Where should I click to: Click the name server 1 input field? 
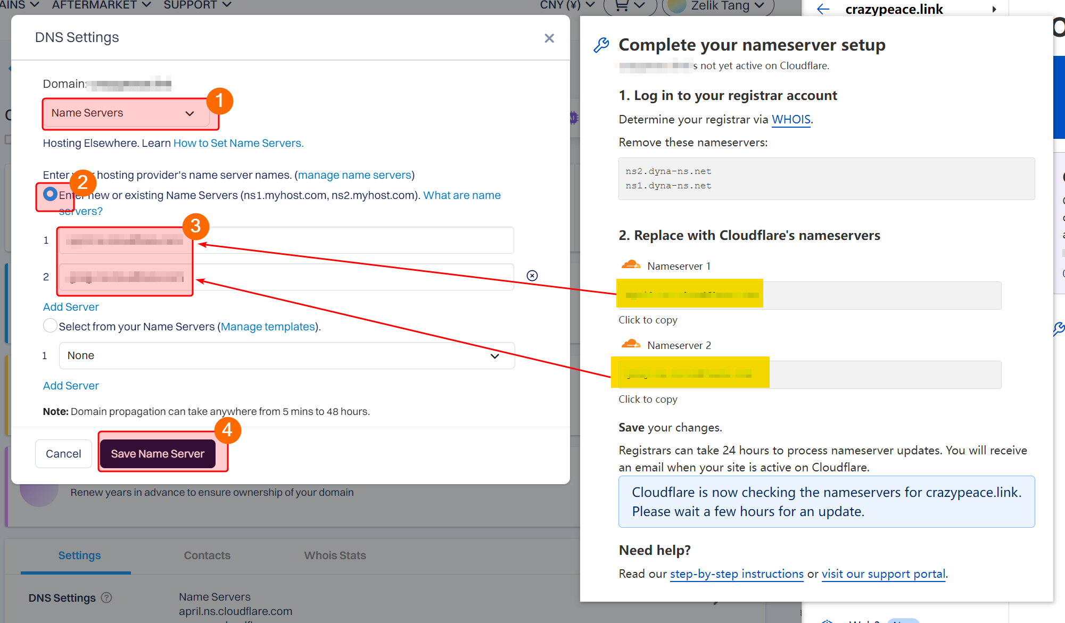(x=351, y=240)
